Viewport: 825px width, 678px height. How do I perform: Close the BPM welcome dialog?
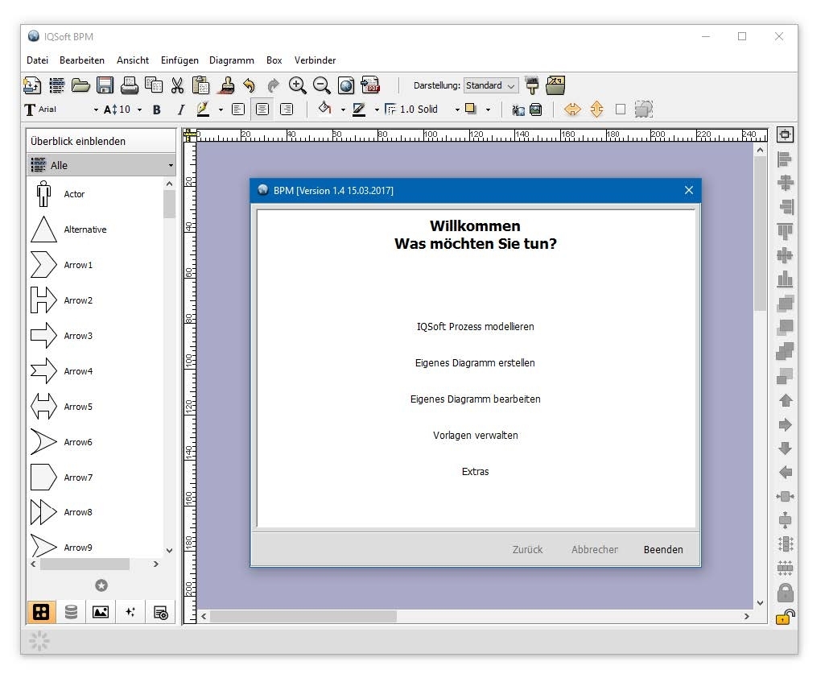689,190
